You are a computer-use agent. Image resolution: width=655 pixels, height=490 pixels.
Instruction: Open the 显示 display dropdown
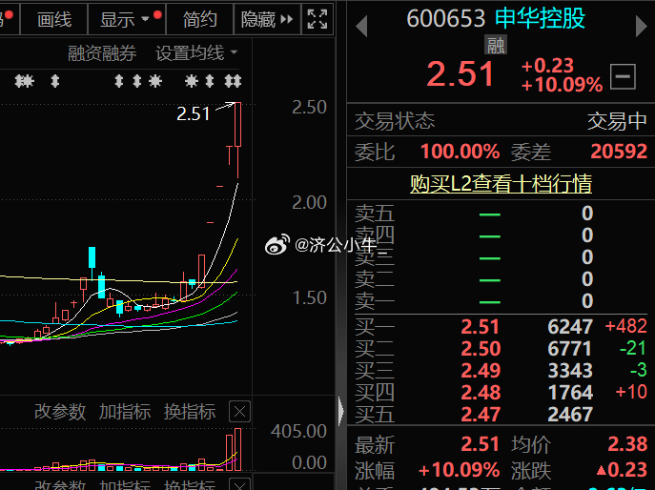click(x=125, y=19)
